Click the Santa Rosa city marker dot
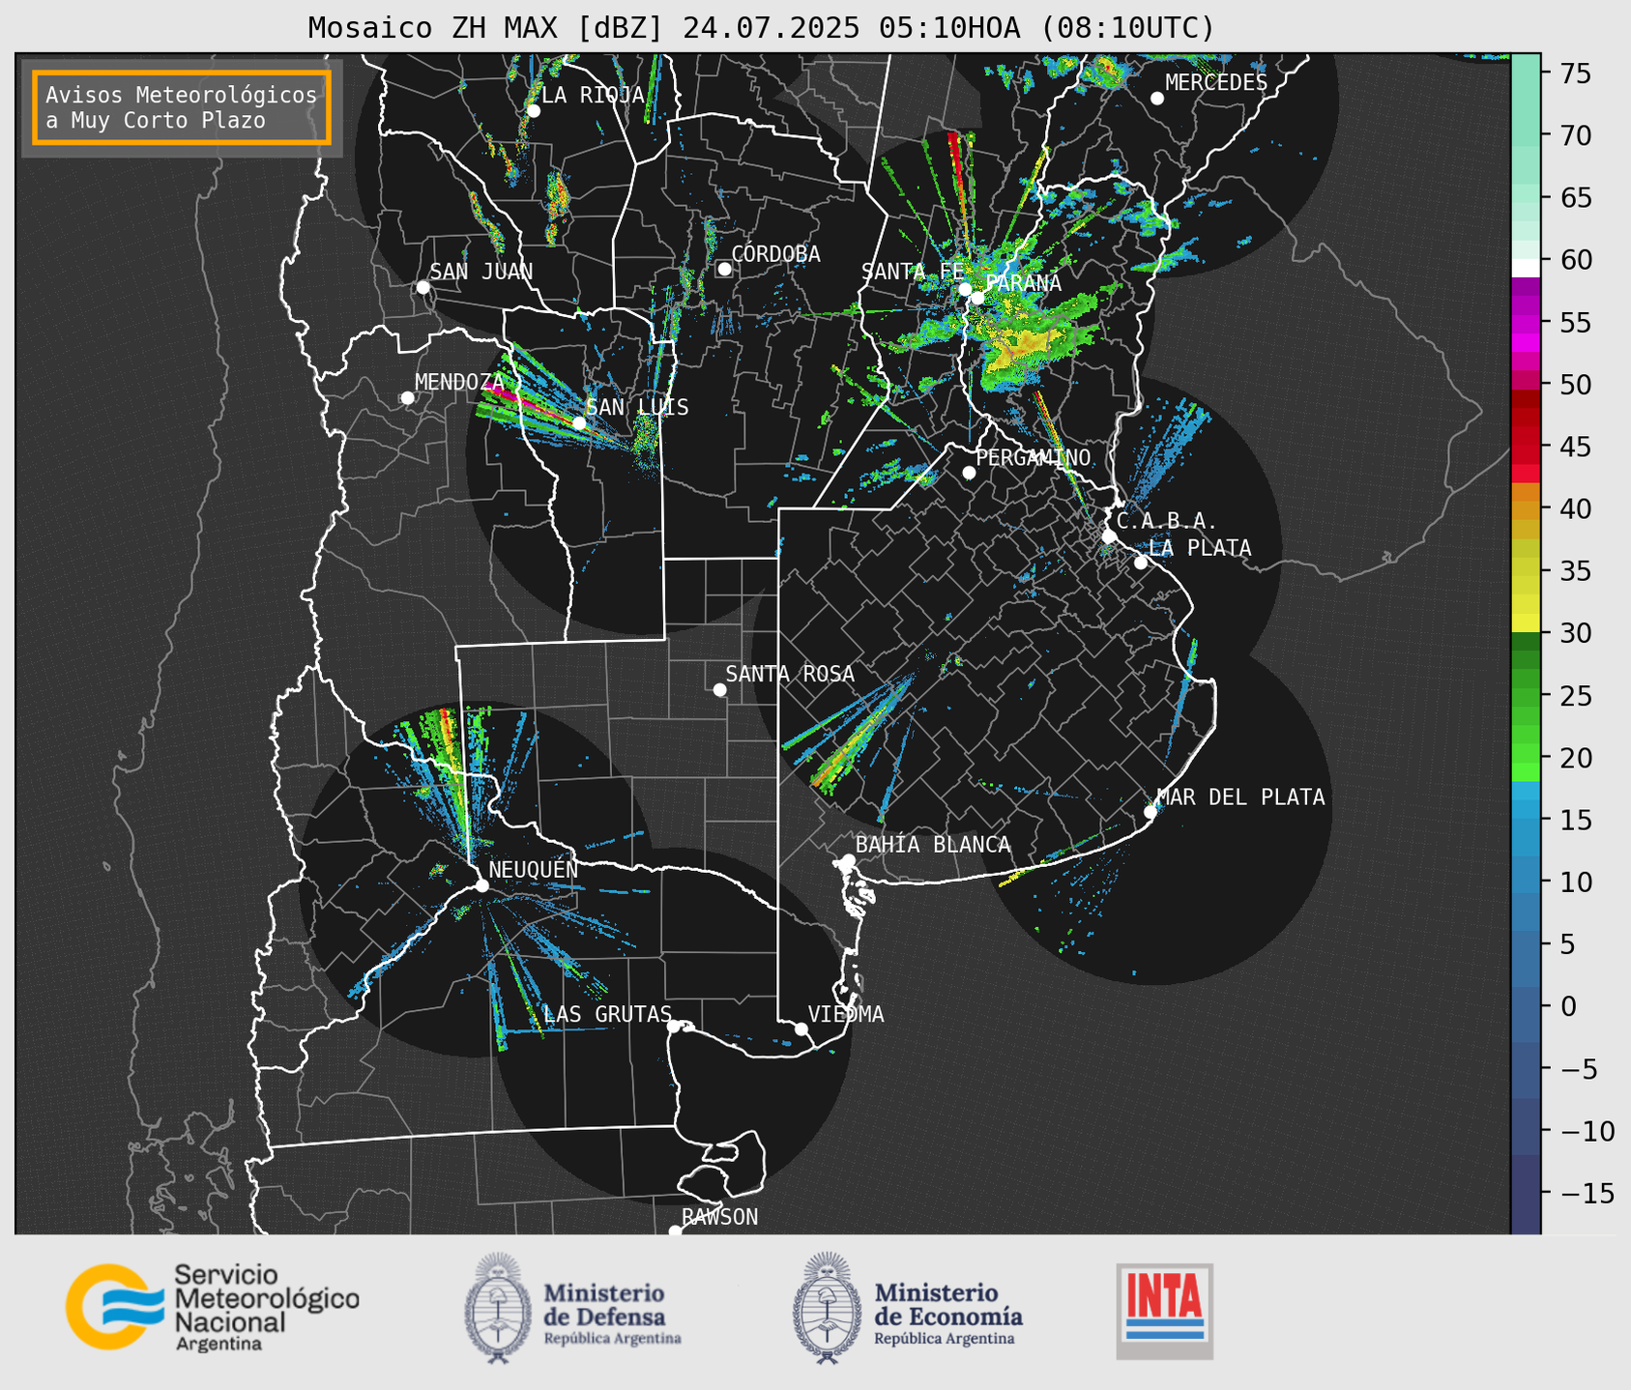 coord(719,689)
